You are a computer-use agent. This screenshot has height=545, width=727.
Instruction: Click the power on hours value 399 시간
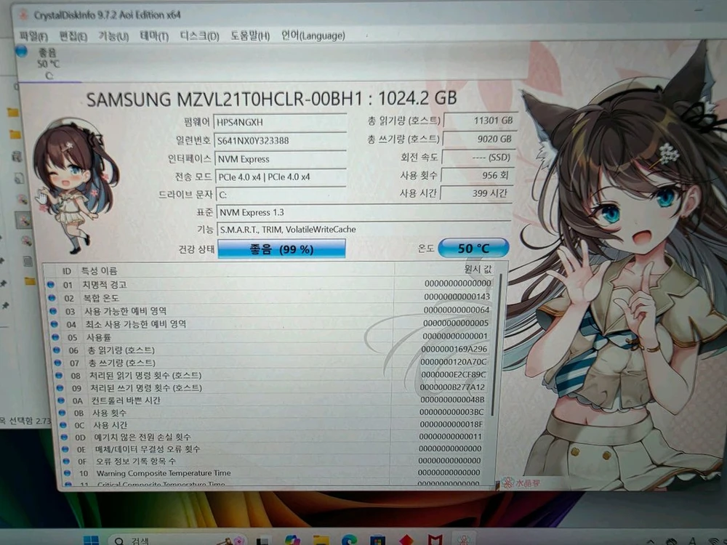[x=475, y=193]
